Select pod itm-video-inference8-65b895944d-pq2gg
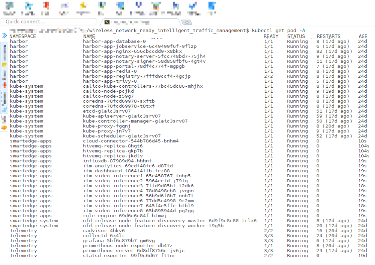This screenshot has width=375, height=265. 138,211
